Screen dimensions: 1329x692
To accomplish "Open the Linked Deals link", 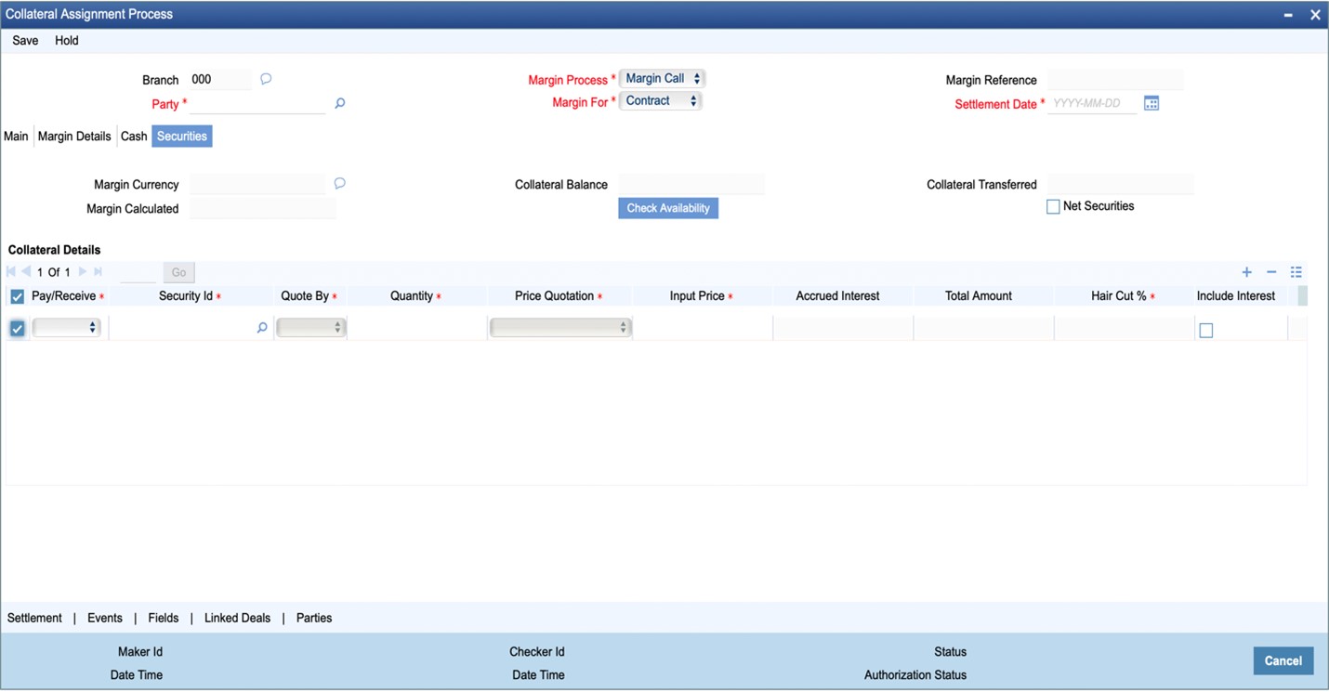I will click(x=237, y=618).
